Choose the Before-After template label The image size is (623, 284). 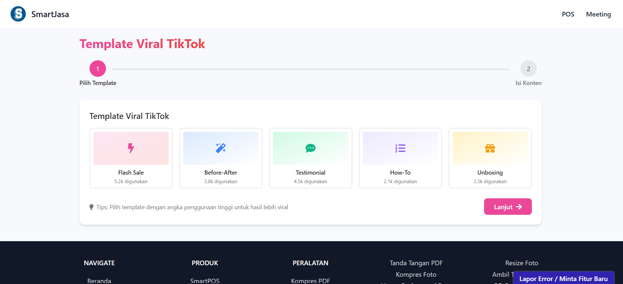click(x=221, y=173)
